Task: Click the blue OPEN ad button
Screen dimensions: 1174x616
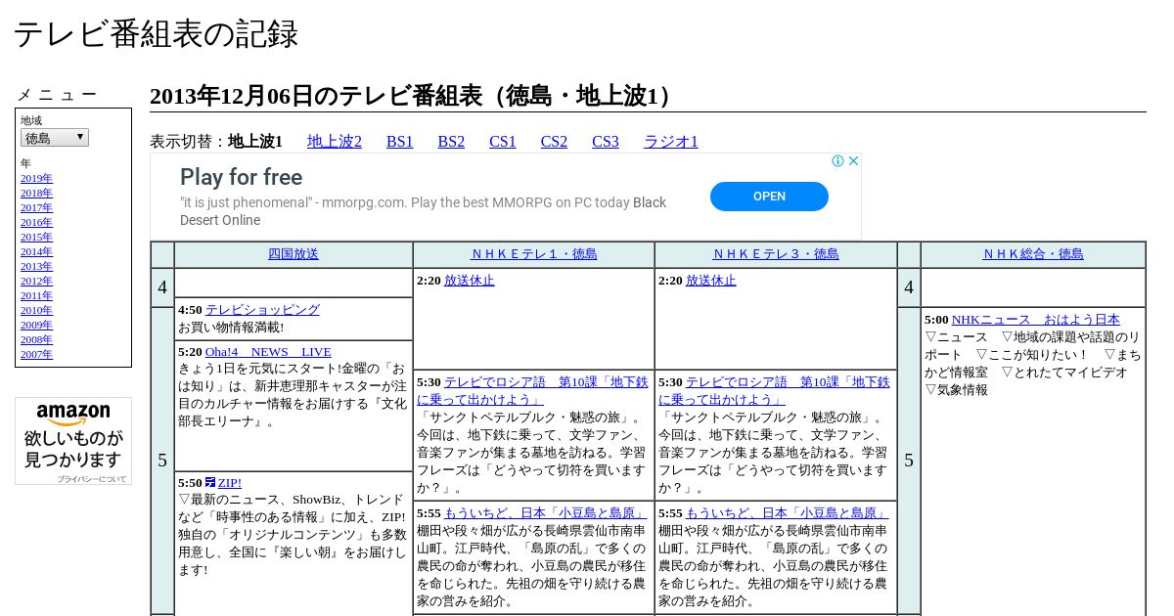Action: (x=769, y=197)
